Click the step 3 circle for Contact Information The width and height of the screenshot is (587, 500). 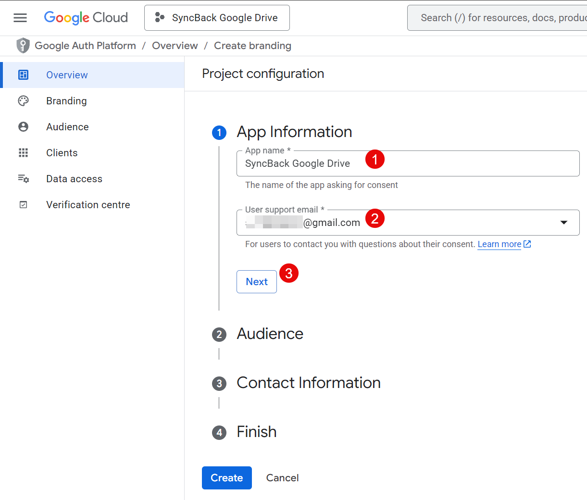219,384
